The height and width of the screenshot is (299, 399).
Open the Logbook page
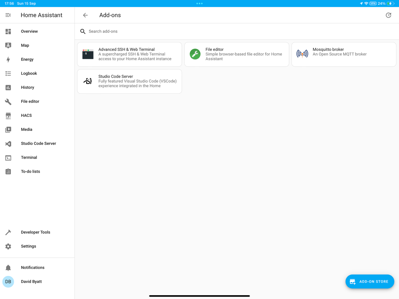37,74
